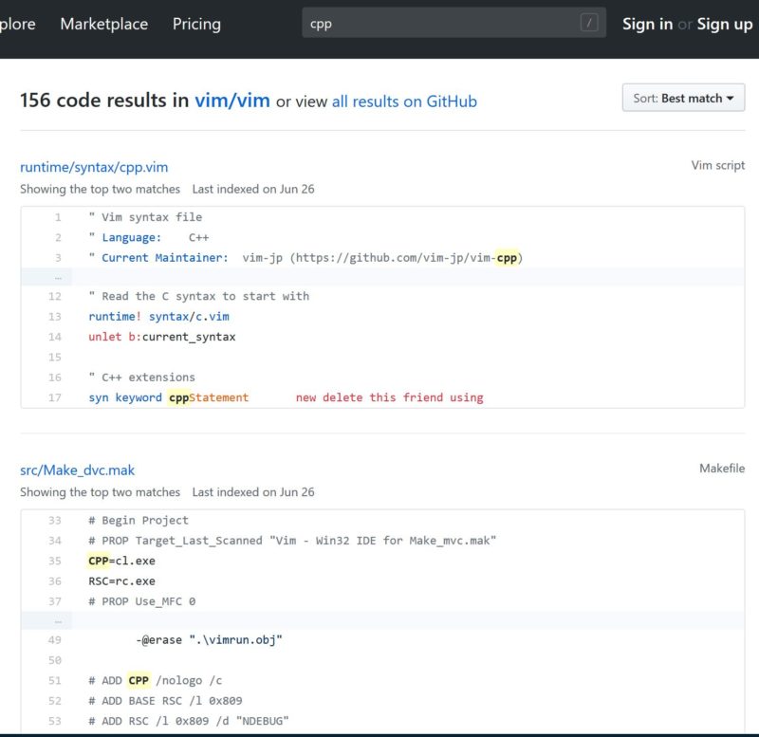Expand hidden lines after line 3 in cpp.vim
The width and height of the screenshot is (759, 737).
[58, 278]
